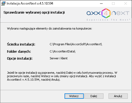This screenshot has width=132, height=103.
Task: Click the 'Wybrano następujące elementy' description line
Action: 50,29
